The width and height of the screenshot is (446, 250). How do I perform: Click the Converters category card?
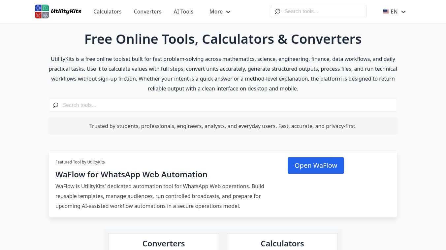tap(164, 243)
